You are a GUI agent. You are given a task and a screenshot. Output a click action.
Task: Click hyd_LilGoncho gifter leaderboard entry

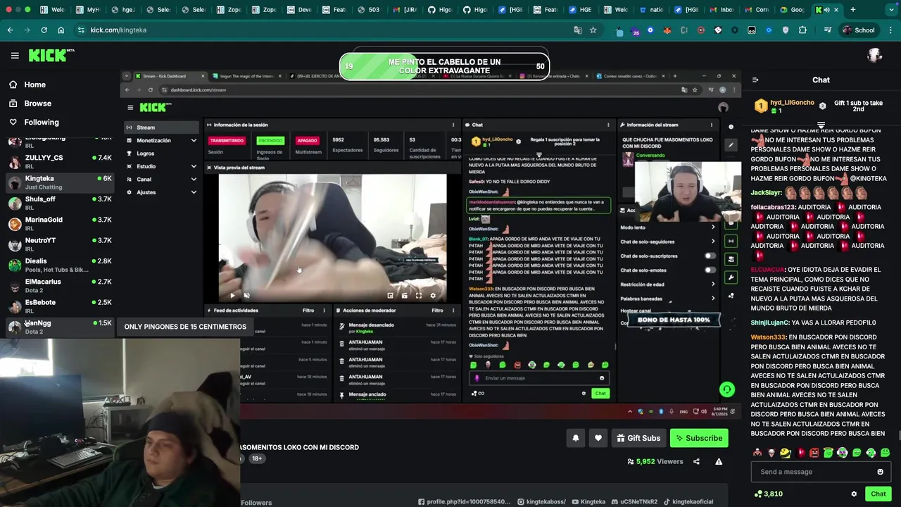(x=784, y=106)
